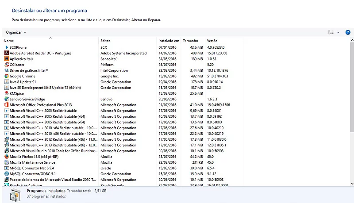Select Java SE Development Kit 8 Update 73

coord(45,88)
